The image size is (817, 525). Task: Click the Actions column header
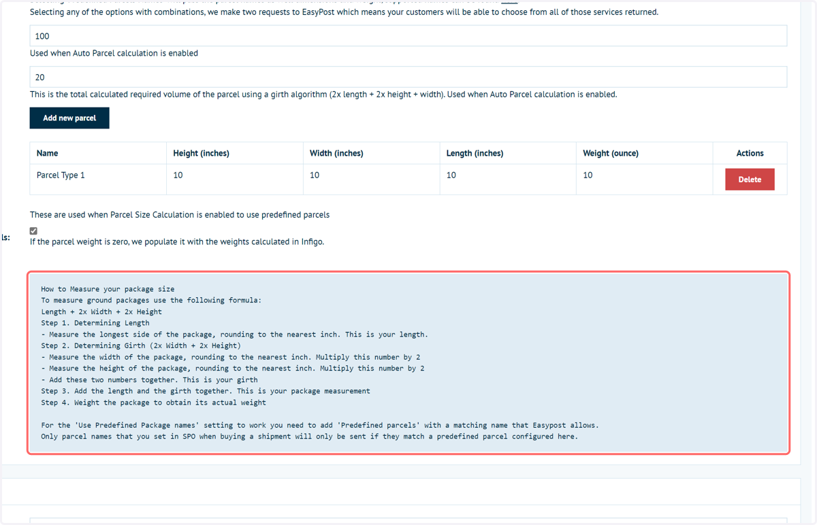click(x=750, y=153)
